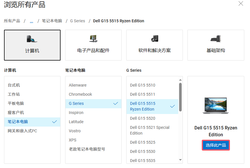This screenshot has height=168, width=250.
Task: Open the 电子产品和配件 category card
Action: tap(93, 45)
